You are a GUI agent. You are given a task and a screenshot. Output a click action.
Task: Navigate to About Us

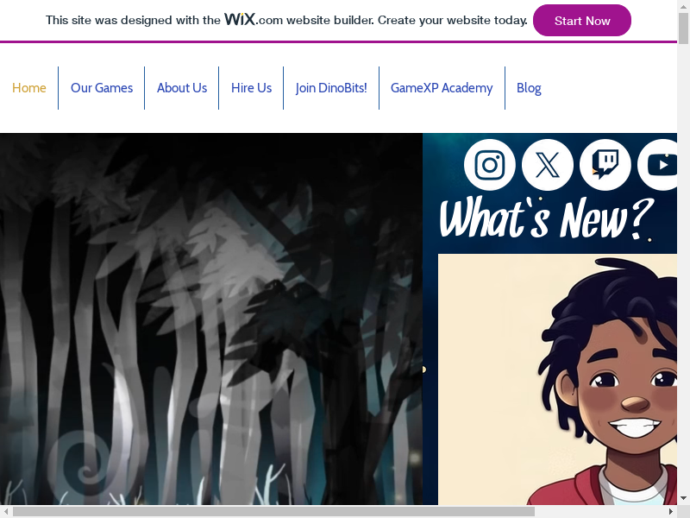click(x=182, y=88)
